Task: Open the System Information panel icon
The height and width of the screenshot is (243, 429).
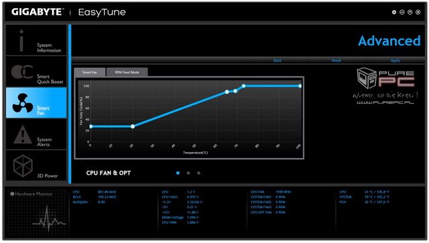Action: 21,40
